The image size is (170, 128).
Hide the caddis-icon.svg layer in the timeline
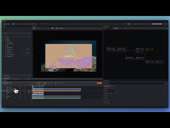[x=4, y=87]
